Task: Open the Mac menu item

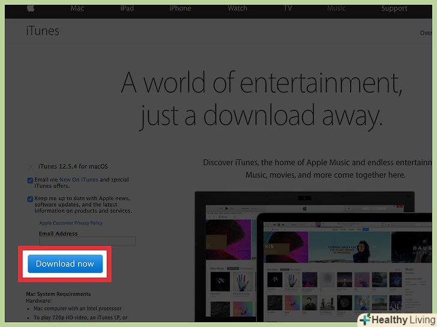Action: 77,8
